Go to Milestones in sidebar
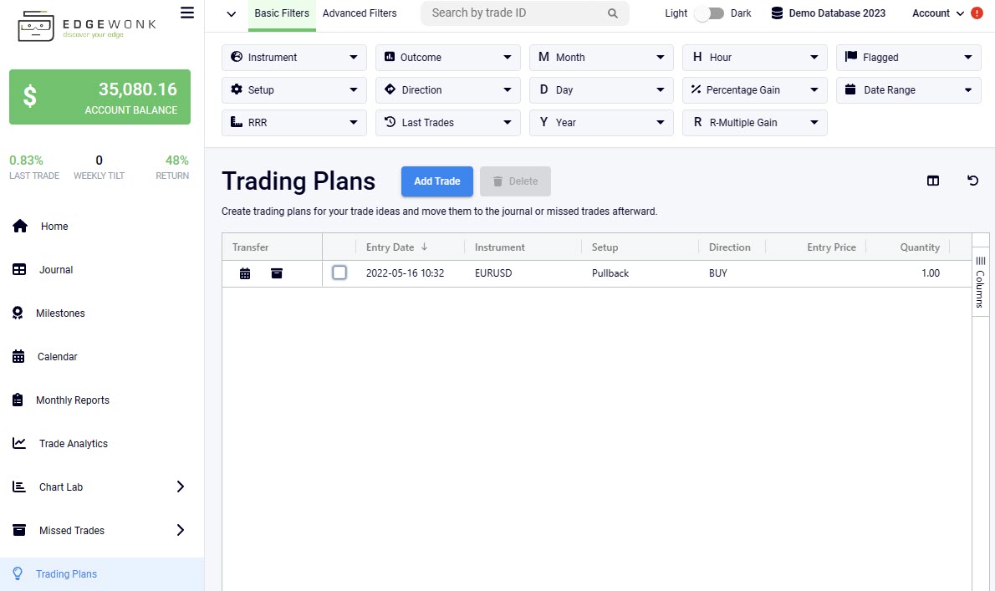 pyautogui.click(x=60, y=313)
